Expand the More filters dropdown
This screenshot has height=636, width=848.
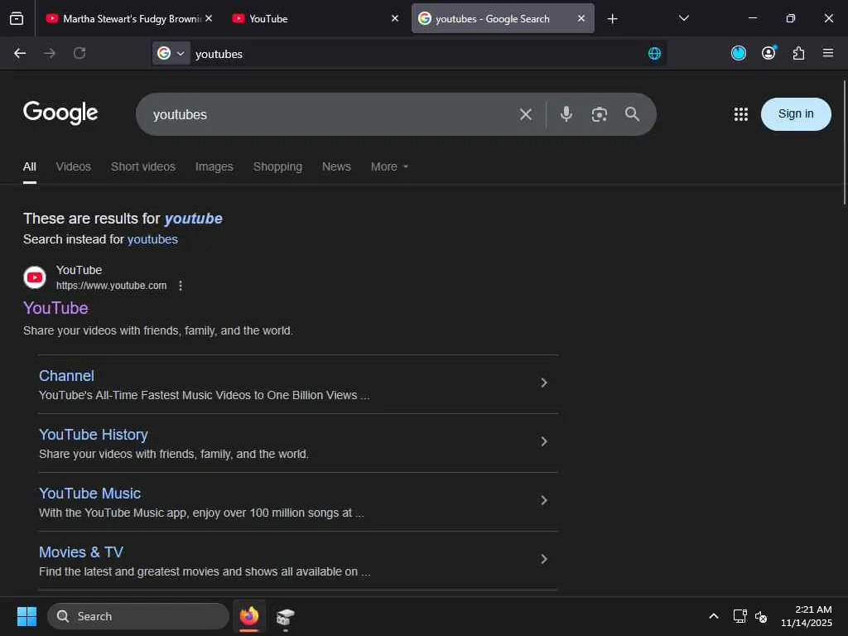tap(389, 166)
